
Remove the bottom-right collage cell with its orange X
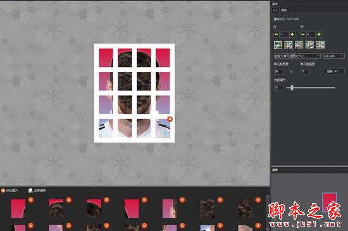coord(170,119)
